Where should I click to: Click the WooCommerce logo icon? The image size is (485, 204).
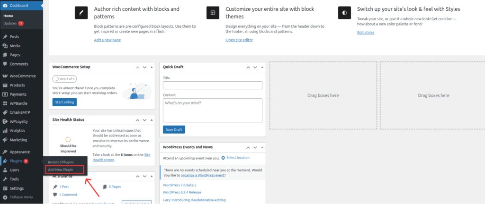5,76
